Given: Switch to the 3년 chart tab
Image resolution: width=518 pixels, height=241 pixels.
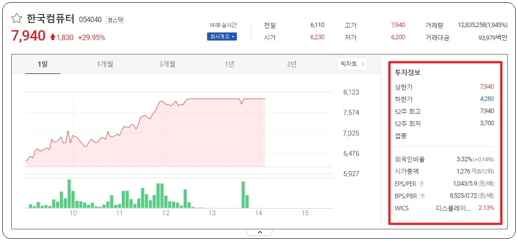Looking at the screenshot, I should pos(291,64).
